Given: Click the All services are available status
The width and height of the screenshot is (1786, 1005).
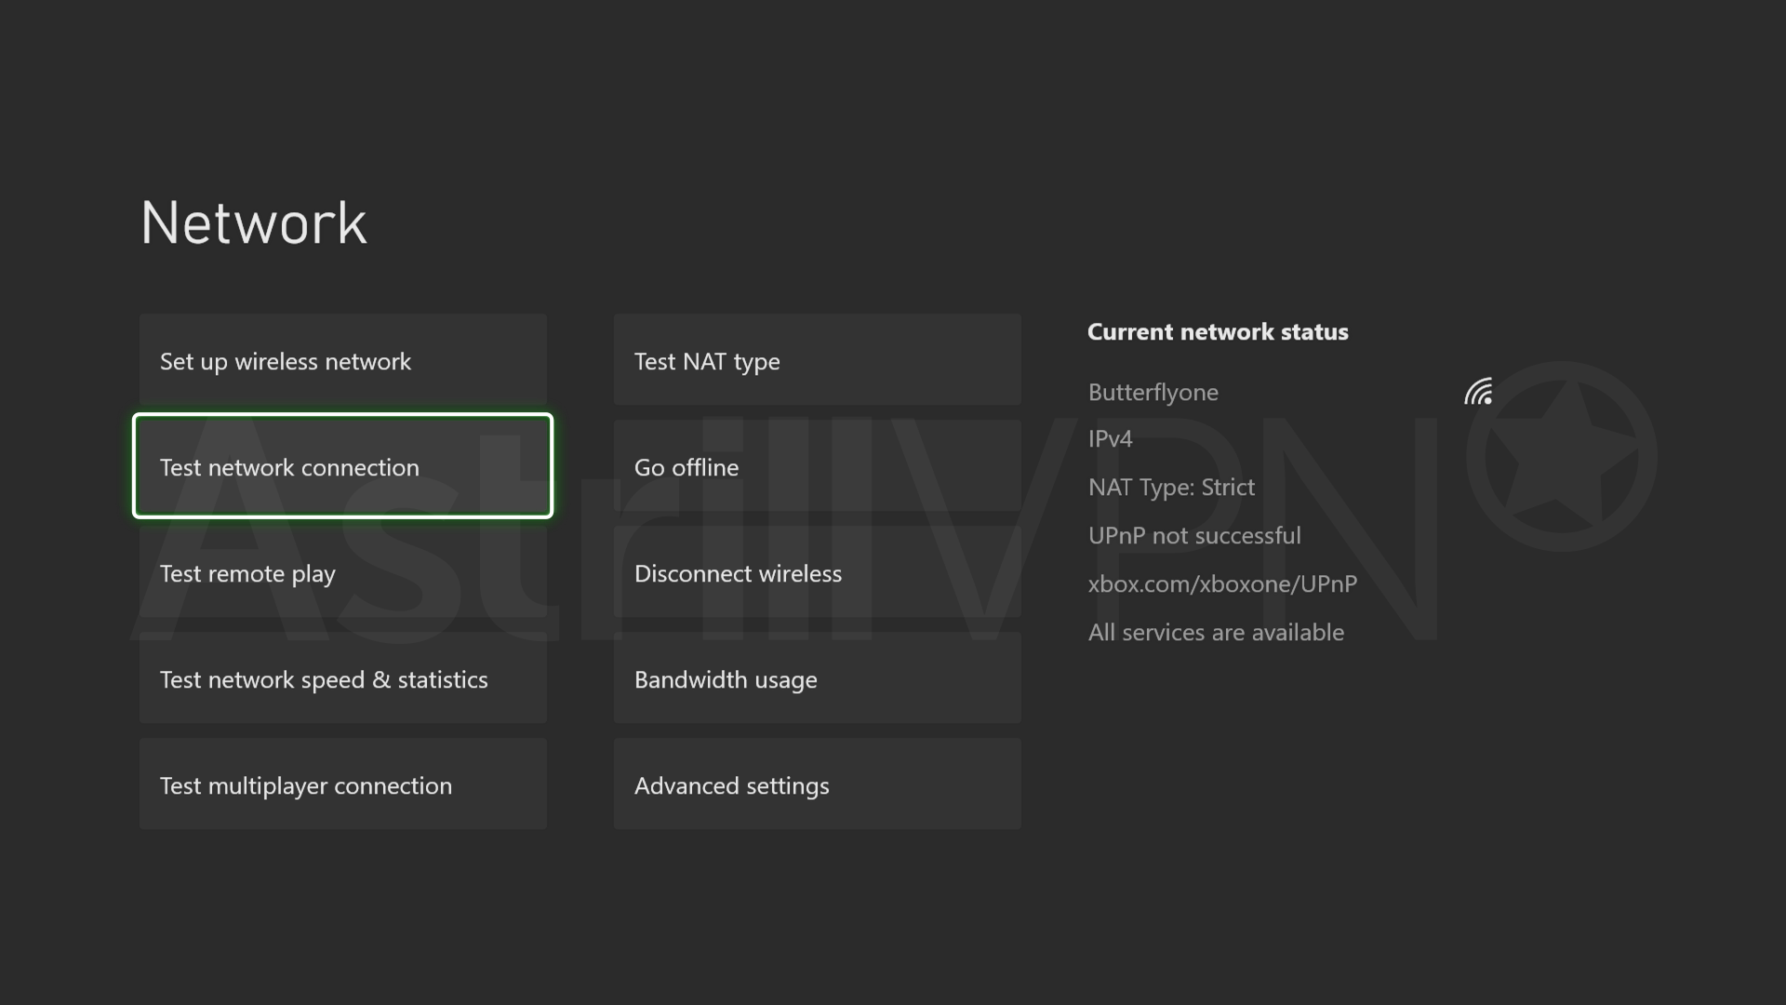Looking at the screenshot, I should (x=1216, y=632).
